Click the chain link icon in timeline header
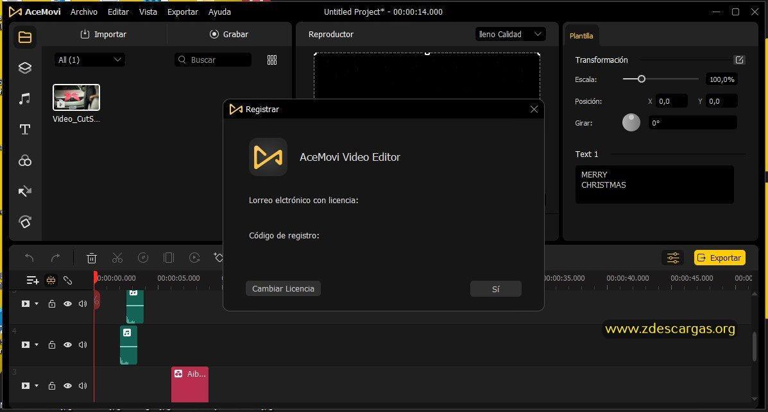The height and width of the screenshot is (412, 768). 67,281
